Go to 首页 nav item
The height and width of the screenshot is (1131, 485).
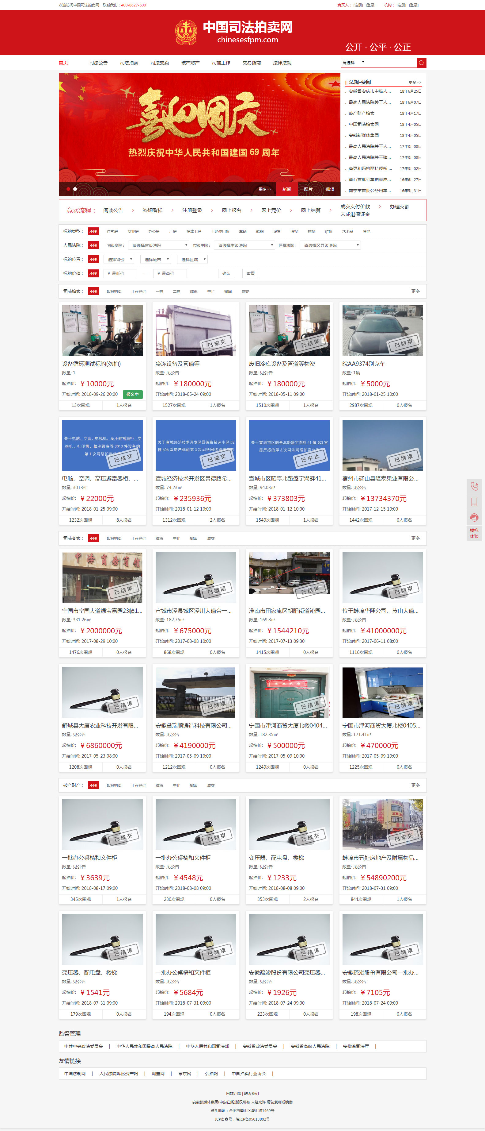click(63, 63)
